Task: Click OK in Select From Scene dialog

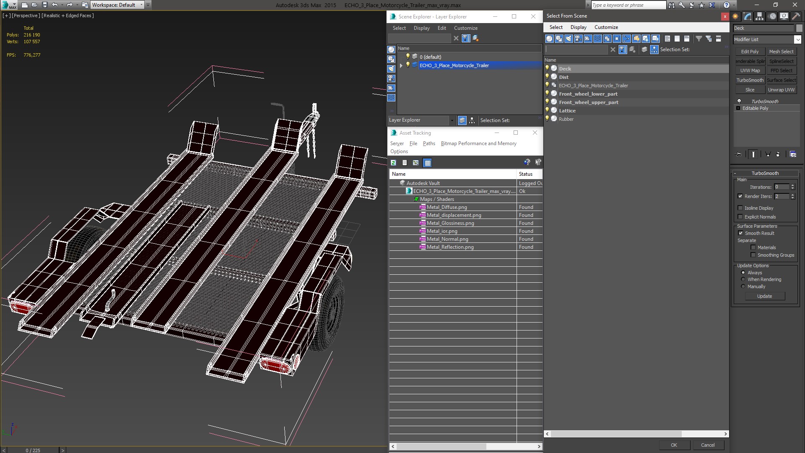Action: coord(674,445)
